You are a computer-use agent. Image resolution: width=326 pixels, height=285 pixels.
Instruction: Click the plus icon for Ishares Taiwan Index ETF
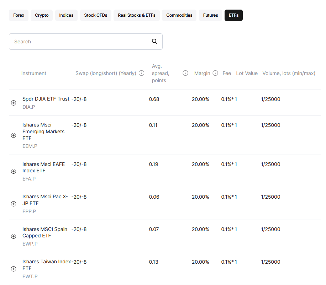[13, 269]
